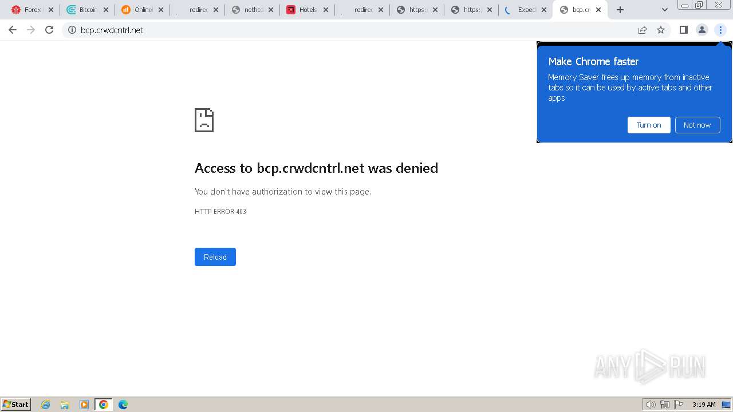
Task: Dismiss Memory Saver with Not now
Action: click(x=697, y=125)
